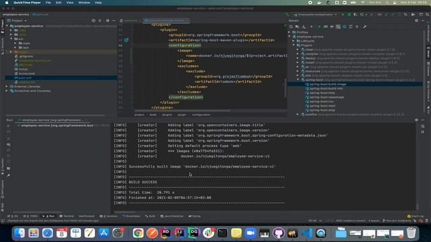This screenshot has width=431, height=242.
Task: Open Maven settings wrench icon
Action: 365,27
